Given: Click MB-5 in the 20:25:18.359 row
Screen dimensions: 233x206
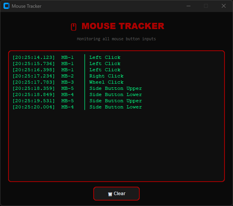Looking at the screenshot, I should 67,88.
